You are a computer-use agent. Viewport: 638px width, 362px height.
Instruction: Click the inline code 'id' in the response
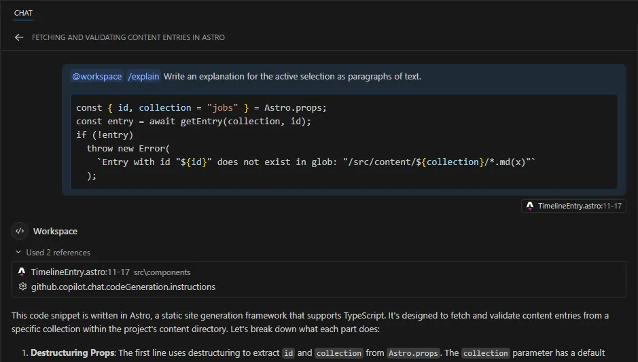pyautogui.click(x=288, y=353)
